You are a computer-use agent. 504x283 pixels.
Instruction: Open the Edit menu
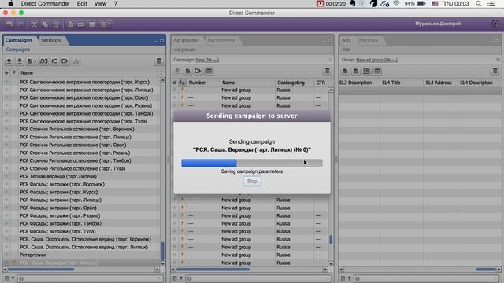(82, 3)
